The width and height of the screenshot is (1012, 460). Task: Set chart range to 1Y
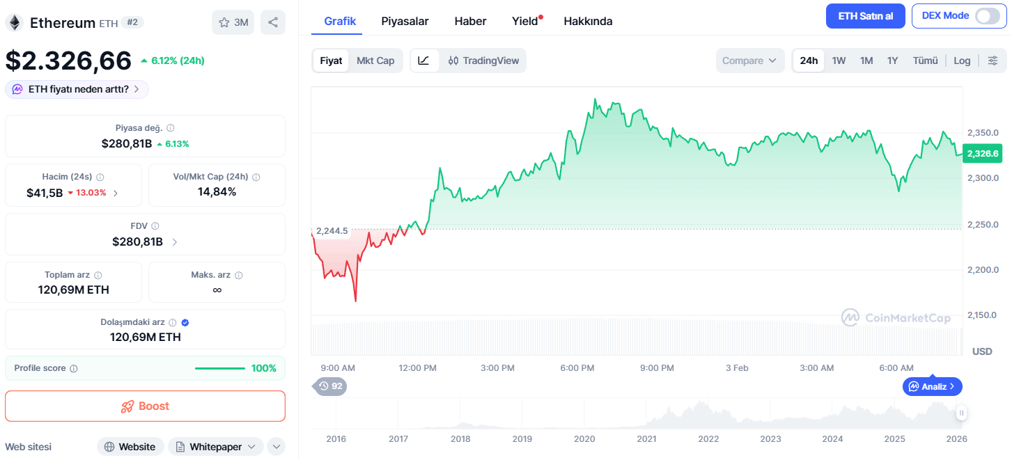tap(892, 61)
